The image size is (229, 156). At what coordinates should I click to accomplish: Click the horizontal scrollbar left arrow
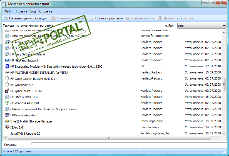click(5, 138)
